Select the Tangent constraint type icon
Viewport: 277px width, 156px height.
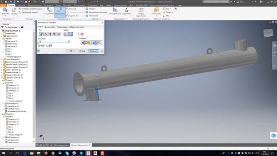(50, 34)
